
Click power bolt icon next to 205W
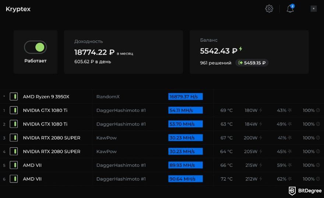(x=261, y=151)
